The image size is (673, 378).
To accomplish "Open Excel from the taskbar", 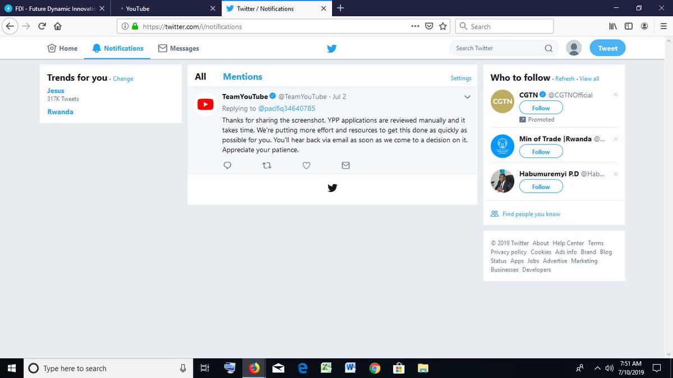I will tap(326, 368).
